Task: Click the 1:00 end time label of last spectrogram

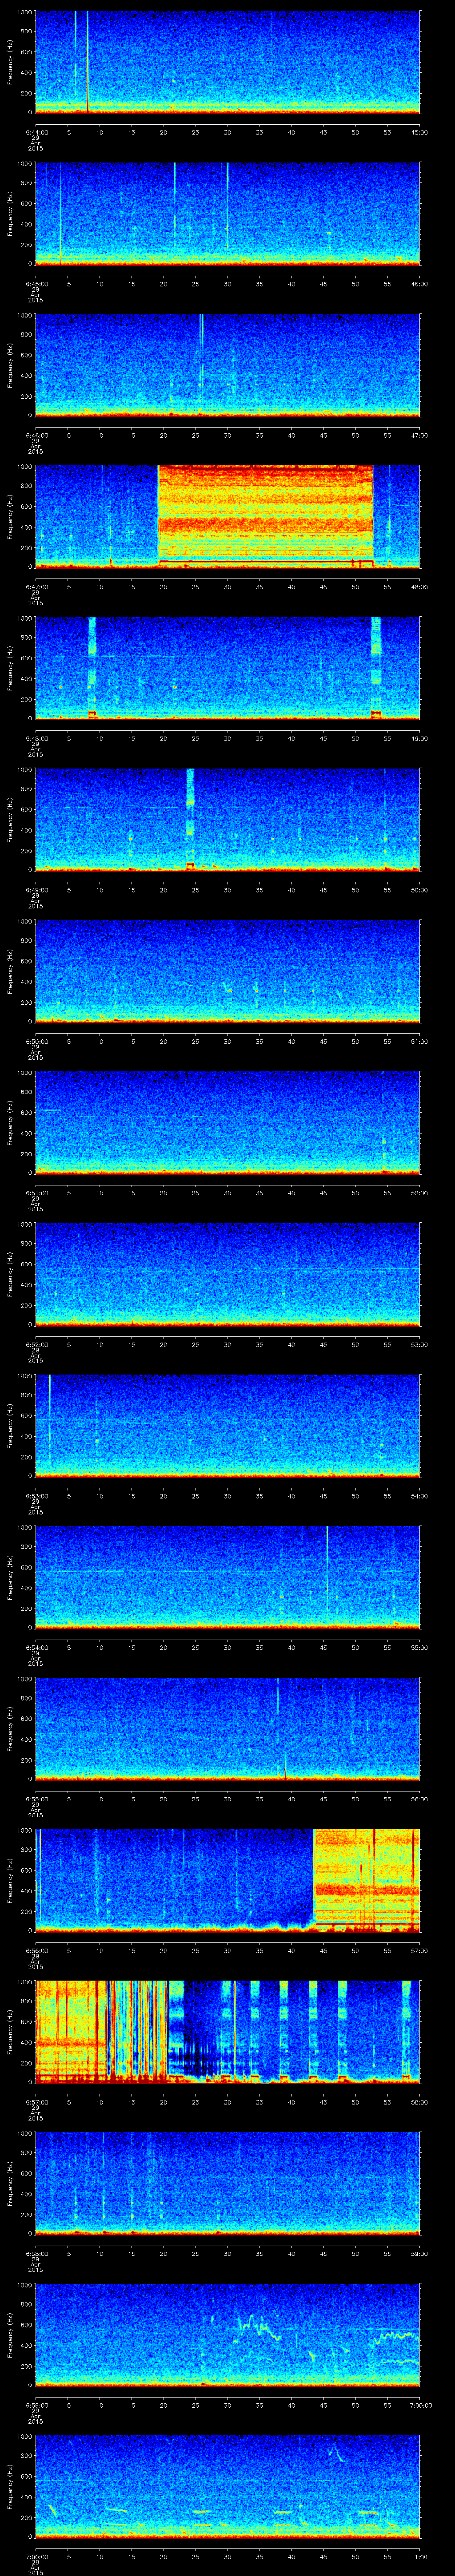Action: pos(420,2556)
